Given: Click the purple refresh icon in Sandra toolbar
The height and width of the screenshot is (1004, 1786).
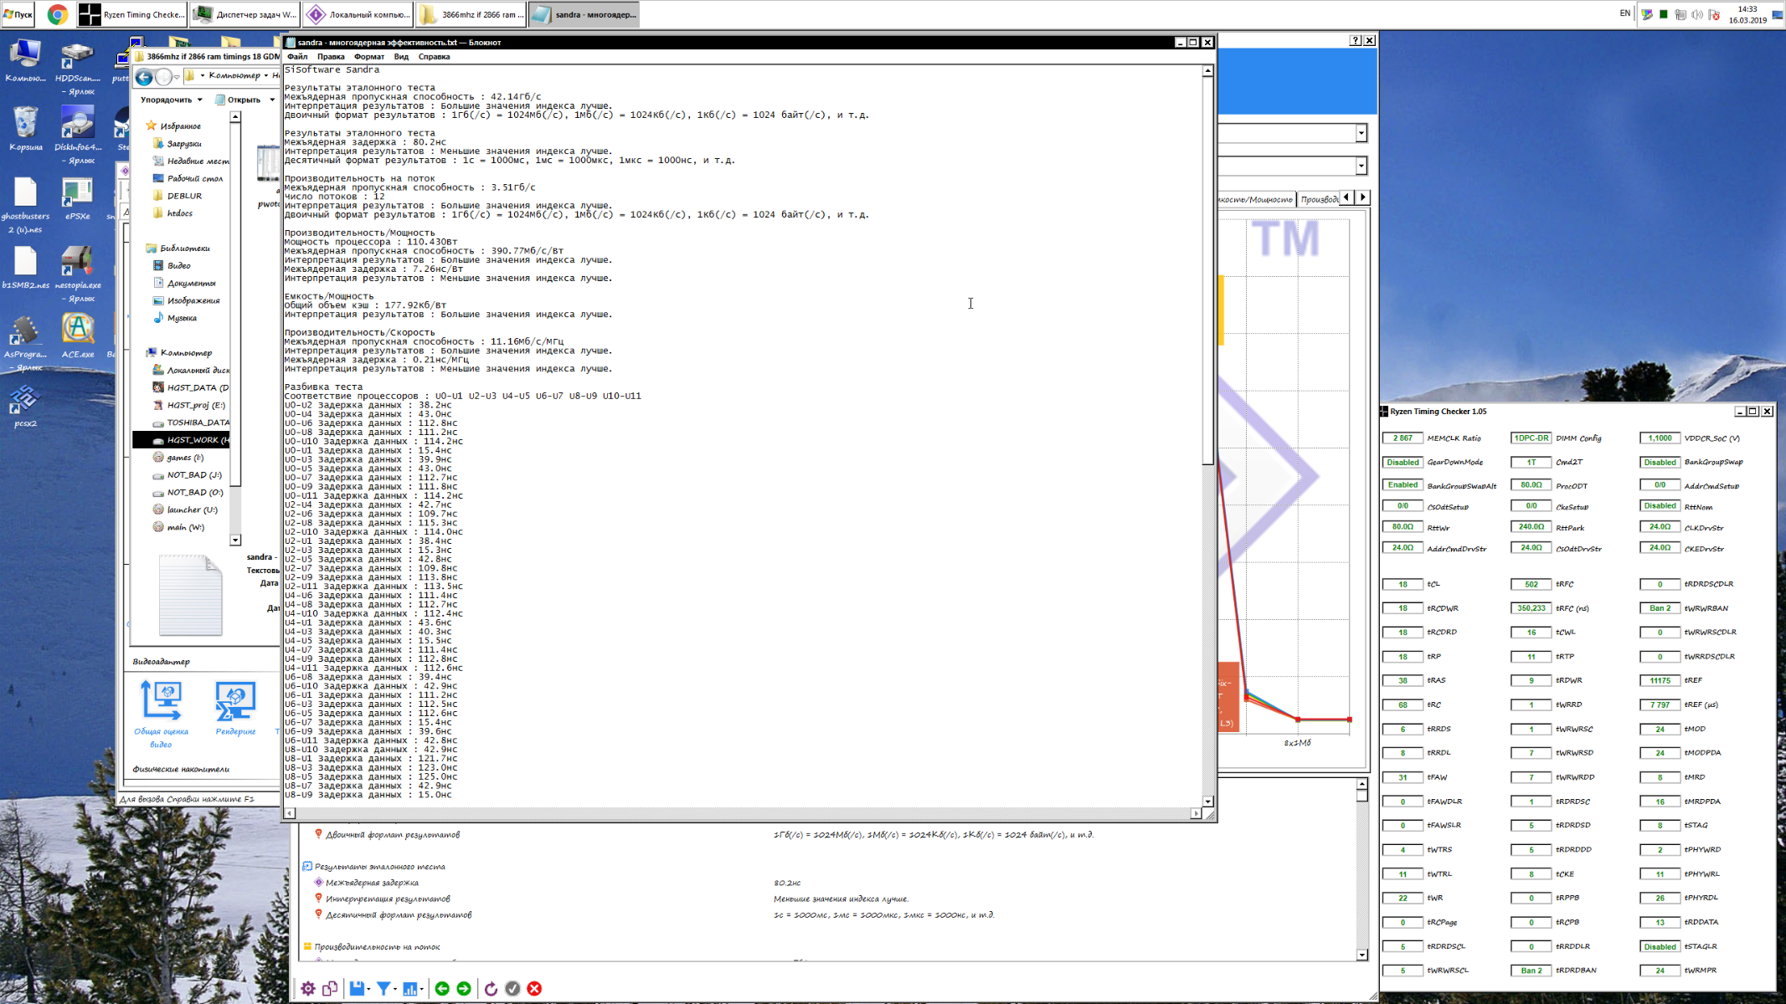Looking at the screenshot, I should [x=491, y=988].
